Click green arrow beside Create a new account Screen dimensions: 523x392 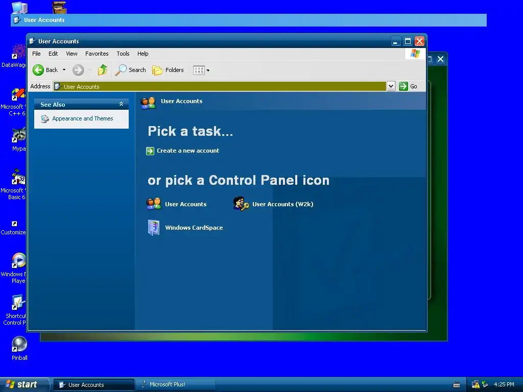(150, 151)
